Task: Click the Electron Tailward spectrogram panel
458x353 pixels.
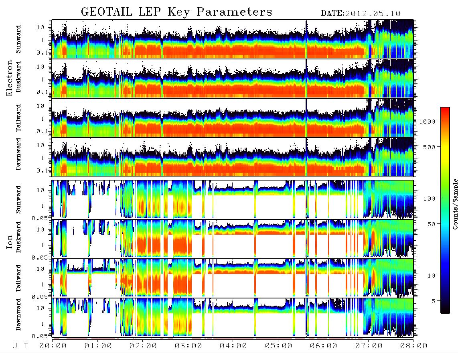Action: pyautogui.click(x=233, y=118)
